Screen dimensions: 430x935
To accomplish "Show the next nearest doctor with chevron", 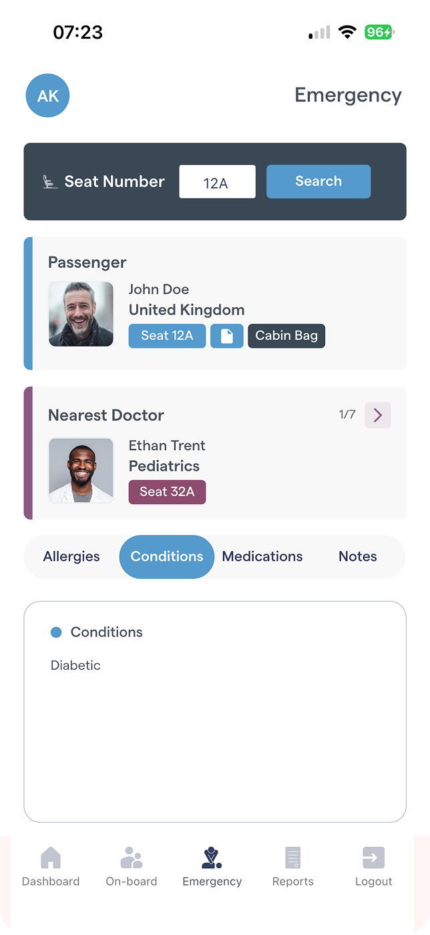I will (x=378, y=415).
